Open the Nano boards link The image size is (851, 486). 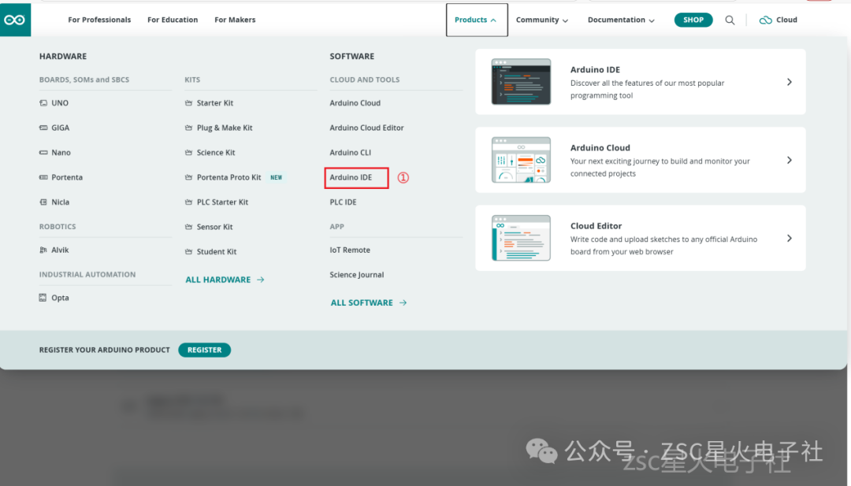coord(61,153)
